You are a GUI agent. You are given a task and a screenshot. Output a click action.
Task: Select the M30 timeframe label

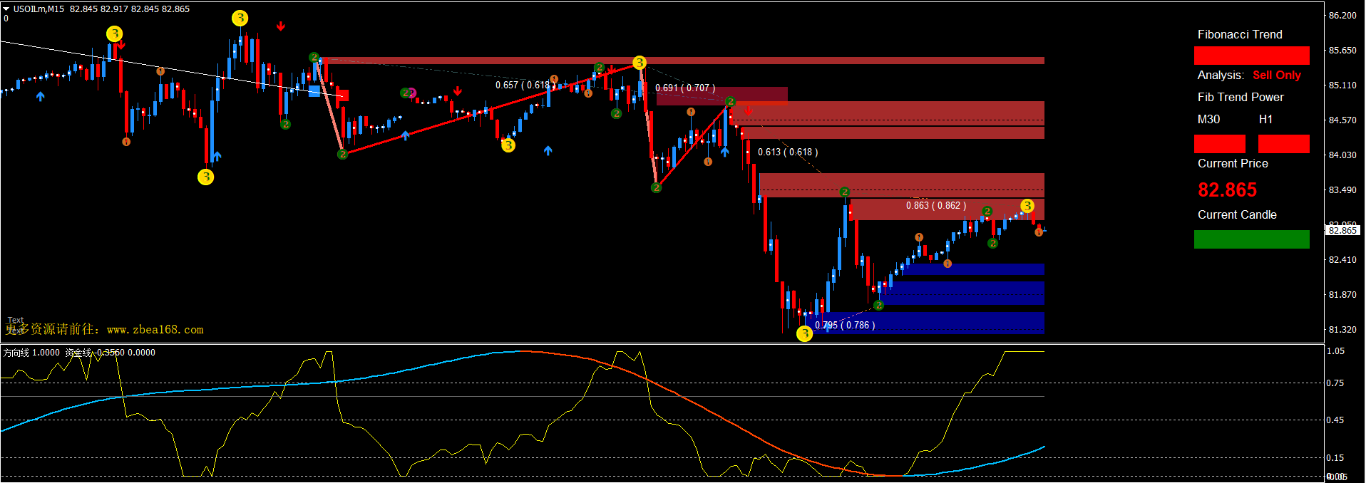pyautogui.click(x=1208, y=119)
